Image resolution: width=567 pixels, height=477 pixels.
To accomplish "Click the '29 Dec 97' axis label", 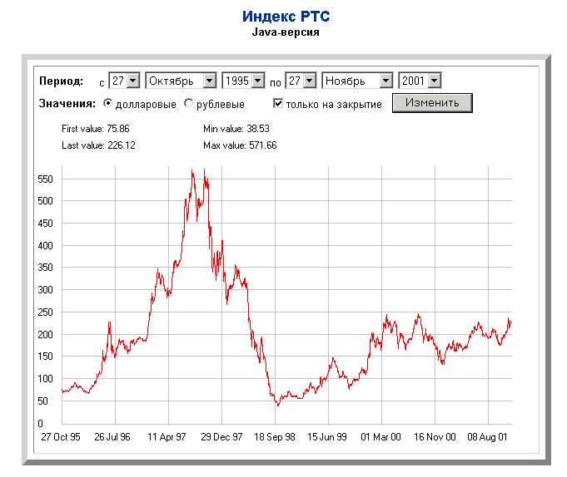I will [221, 437].
